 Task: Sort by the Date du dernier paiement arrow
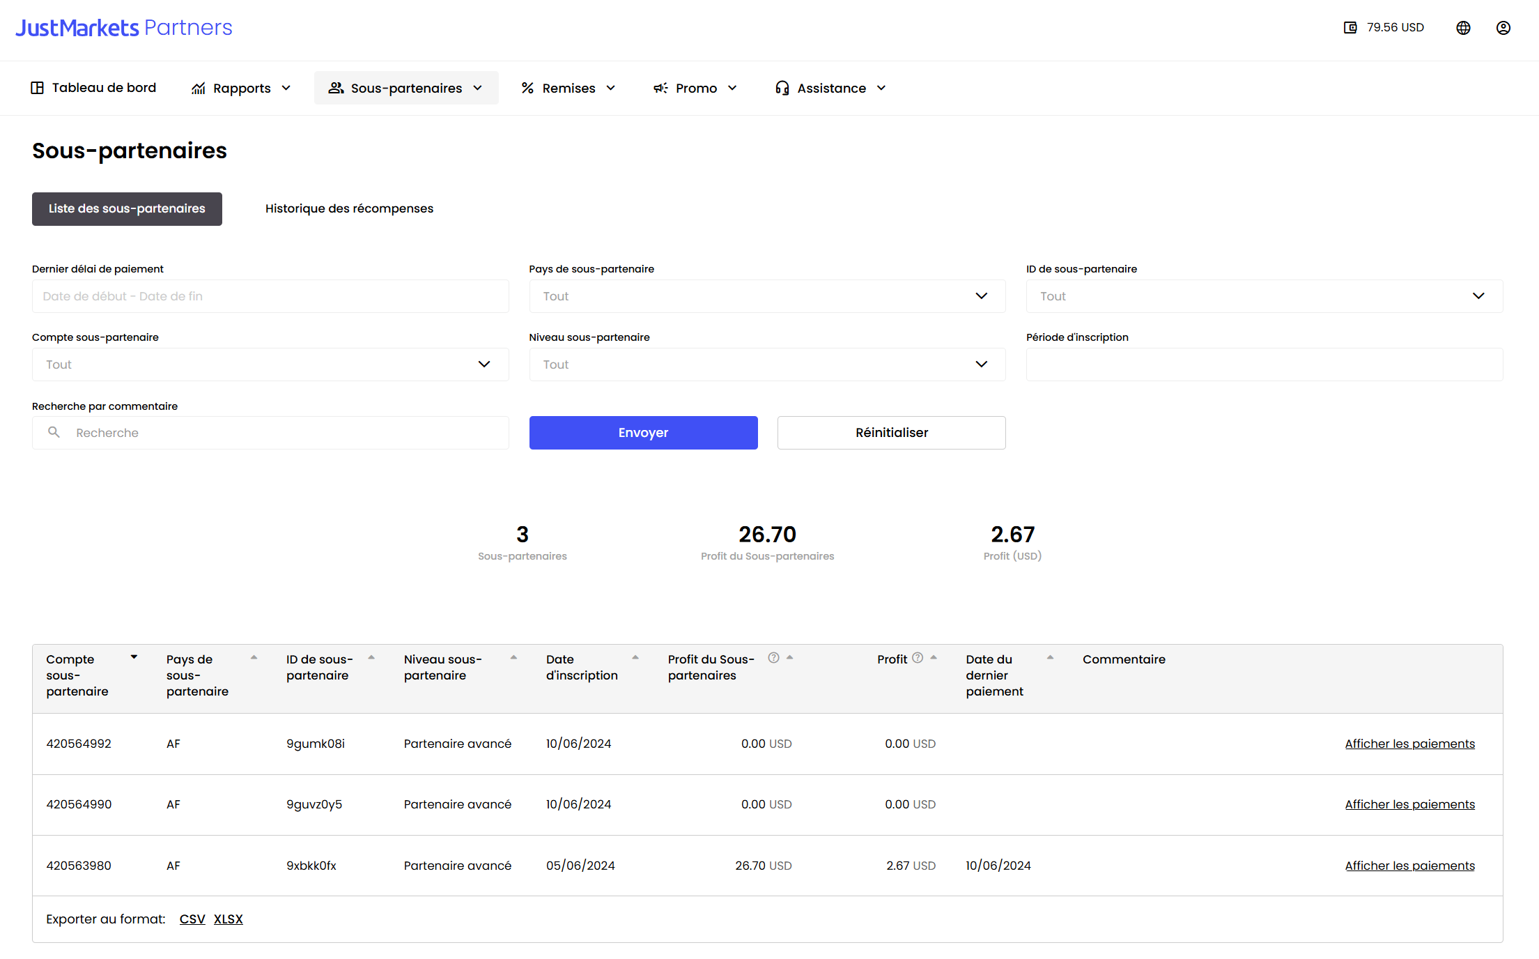[x=1050, y=657]
